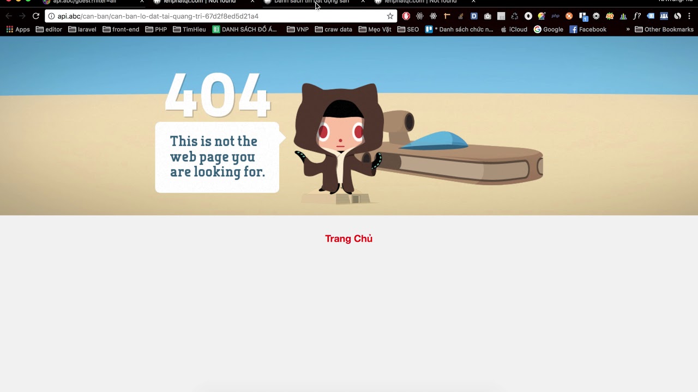Open the editor bookmarks folder
The width and height of the screenshot is (698, 392).
(49, 29)
